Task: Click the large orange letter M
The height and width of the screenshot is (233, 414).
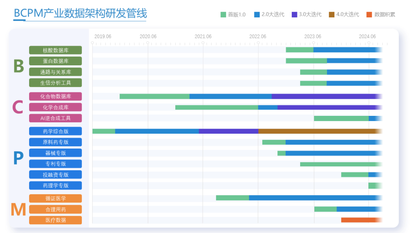Action: tap(18, 209)
